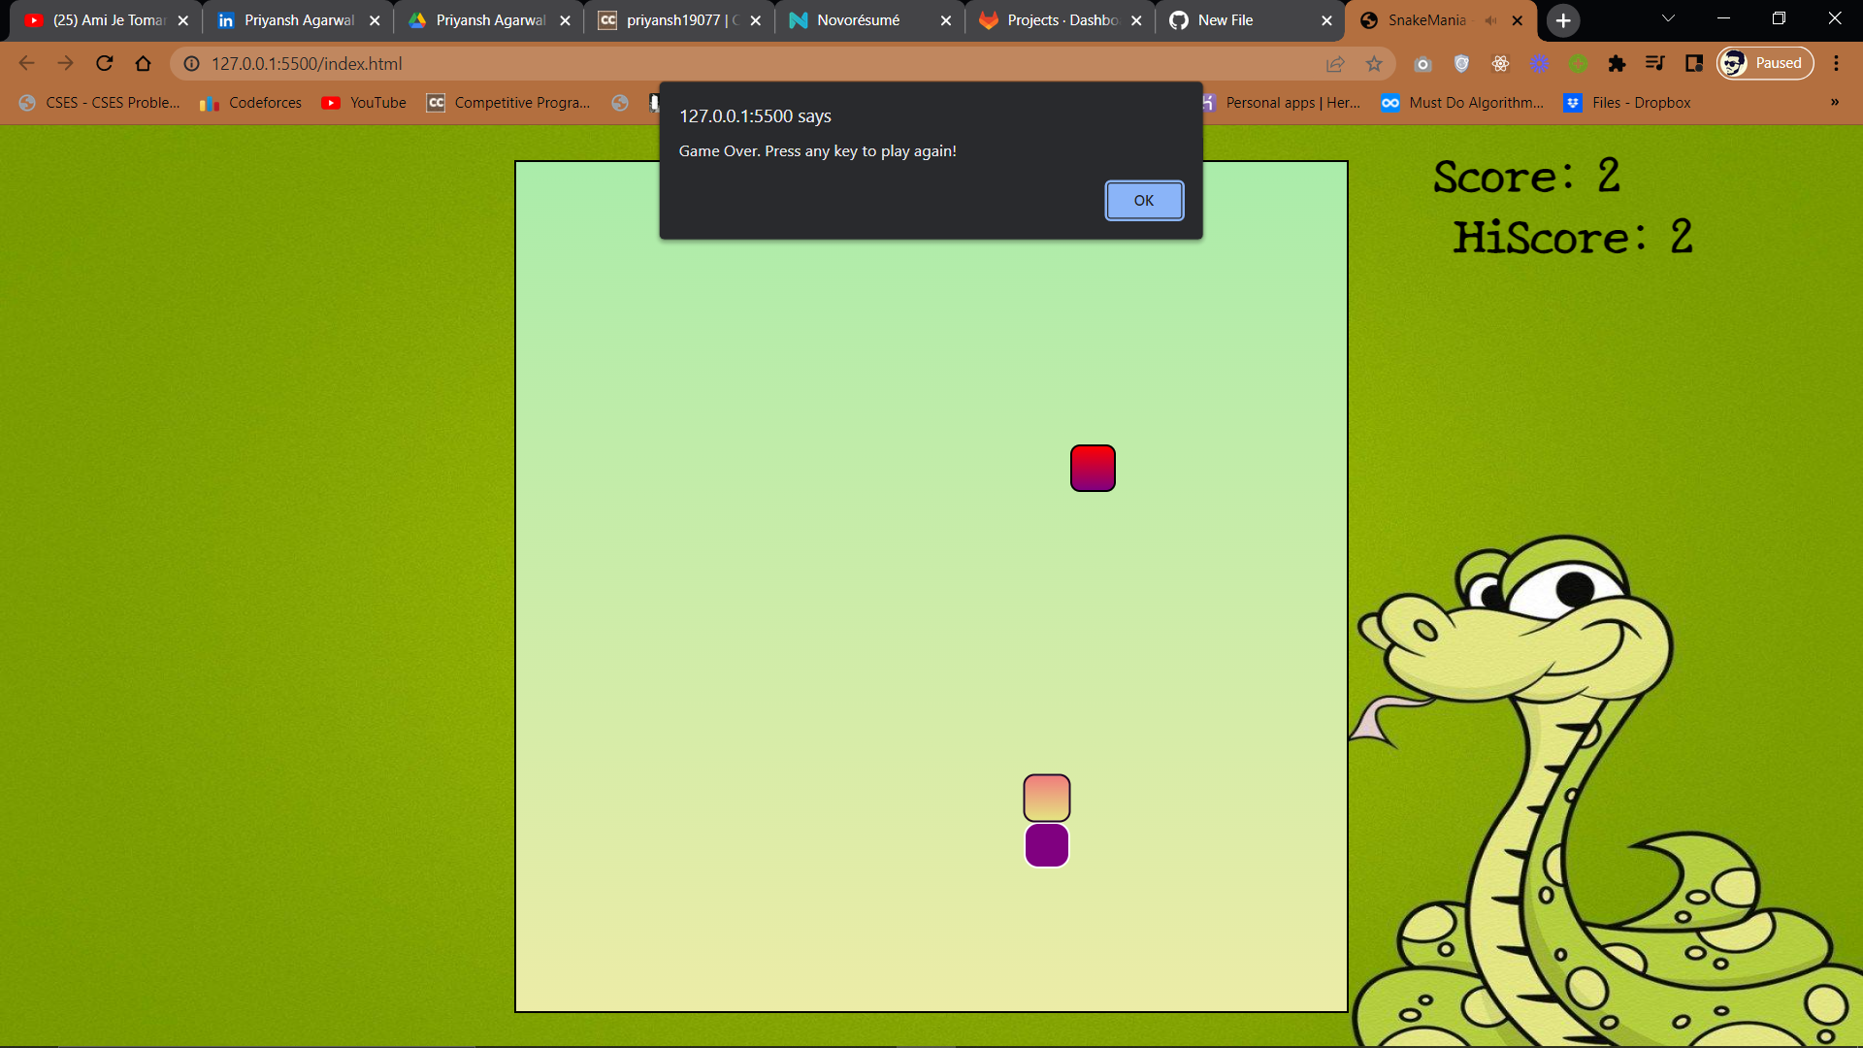The width and height of the screenshot is (1863, 1048).
Task: Click the Score: 2 text
Action: 1527,177
